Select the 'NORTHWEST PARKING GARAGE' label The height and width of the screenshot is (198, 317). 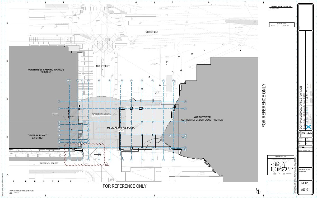click(x=46, y=70)
